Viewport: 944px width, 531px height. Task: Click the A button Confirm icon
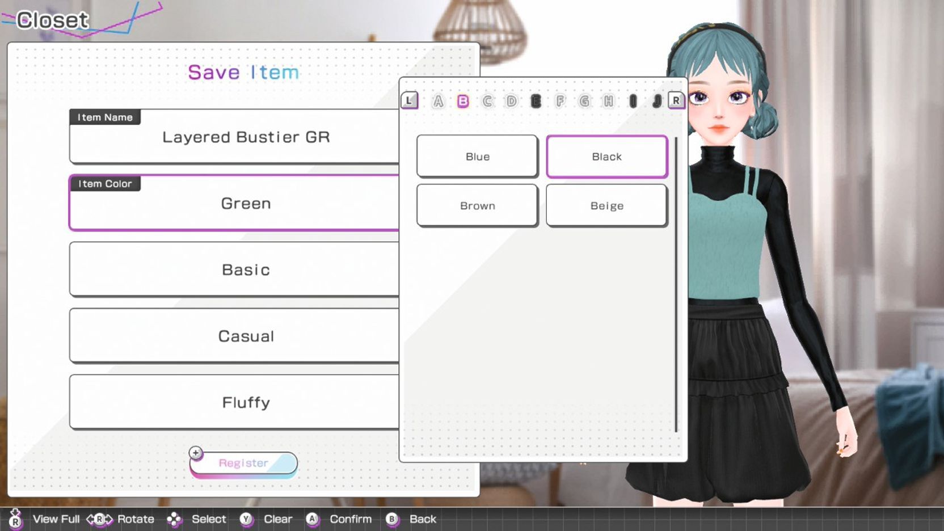click(312, 519)
